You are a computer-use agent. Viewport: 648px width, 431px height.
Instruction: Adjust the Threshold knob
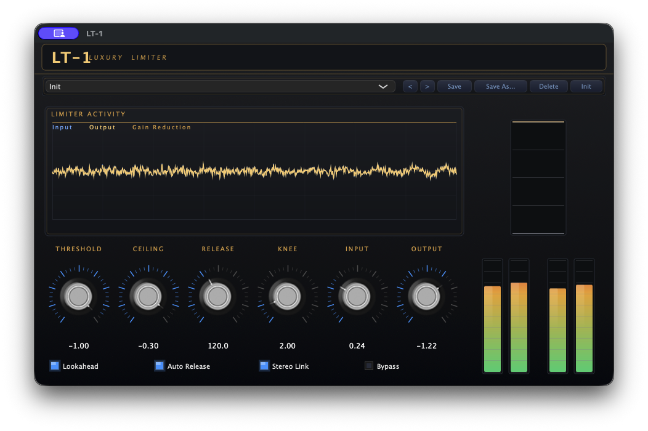(78, 296)
